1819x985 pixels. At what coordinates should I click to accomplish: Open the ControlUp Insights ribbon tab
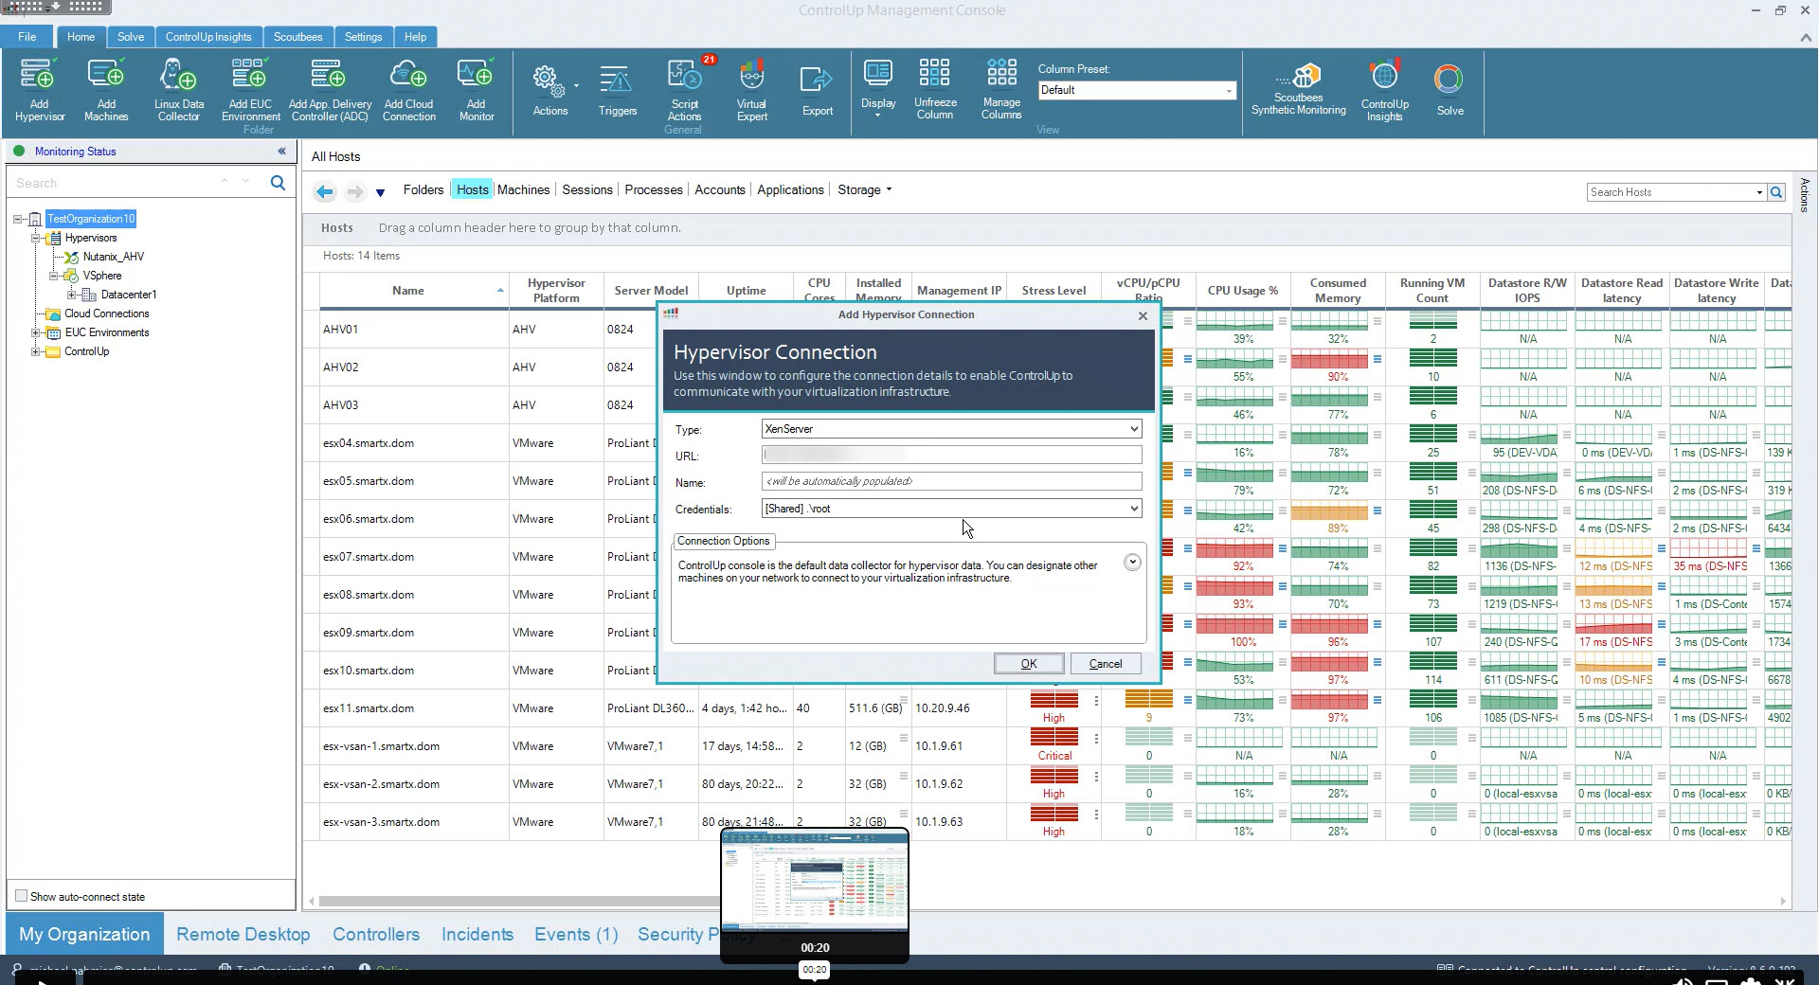(x=208, y=37)
